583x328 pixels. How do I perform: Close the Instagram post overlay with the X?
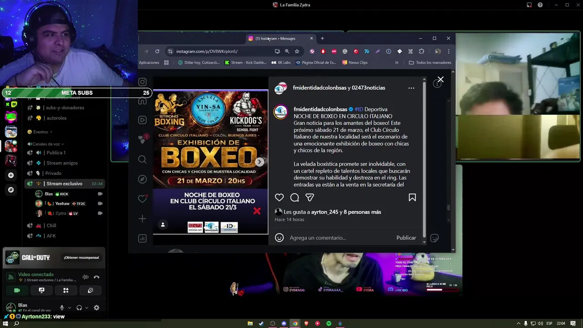(x=440, y=80)
